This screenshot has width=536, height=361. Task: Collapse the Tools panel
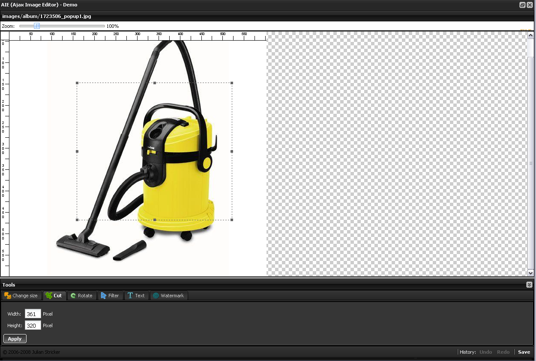pyautogui.click(x=529, y=285)
